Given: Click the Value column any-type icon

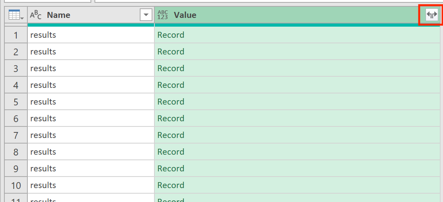Looking at the screenshot, I should pos(163,15).
